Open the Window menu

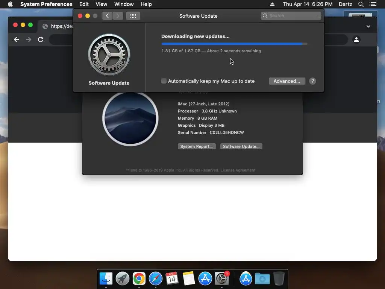[x=124, y=4]
